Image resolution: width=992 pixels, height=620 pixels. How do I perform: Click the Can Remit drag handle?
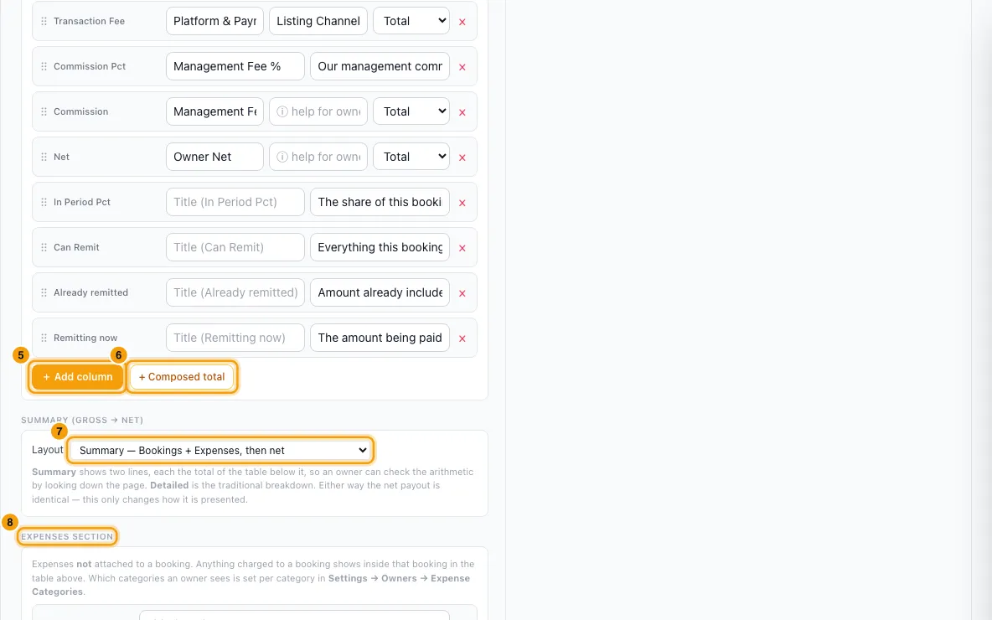coord(44,247)
